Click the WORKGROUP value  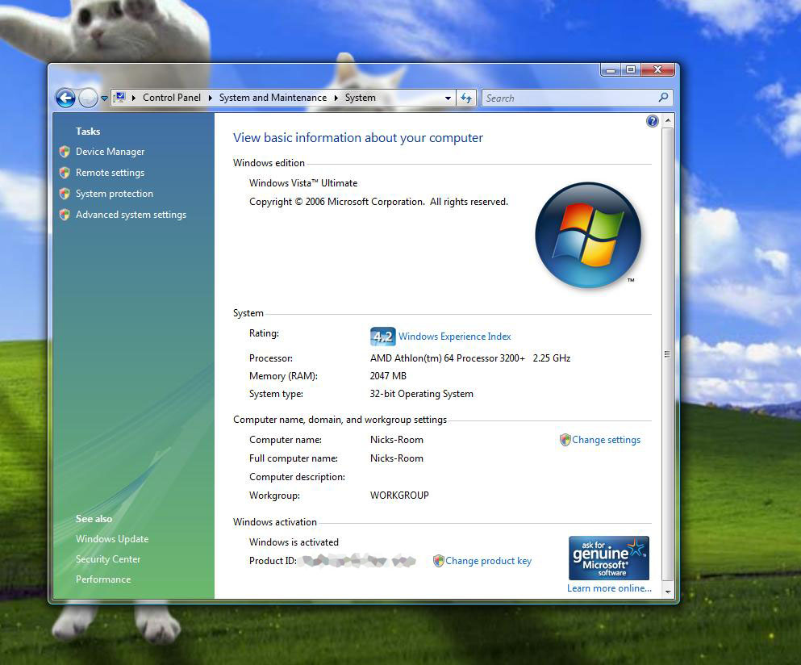click(399, 496)
